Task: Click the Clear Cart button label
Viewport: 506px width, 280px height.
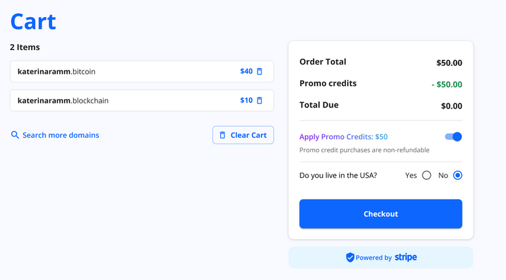Action: 248,135
